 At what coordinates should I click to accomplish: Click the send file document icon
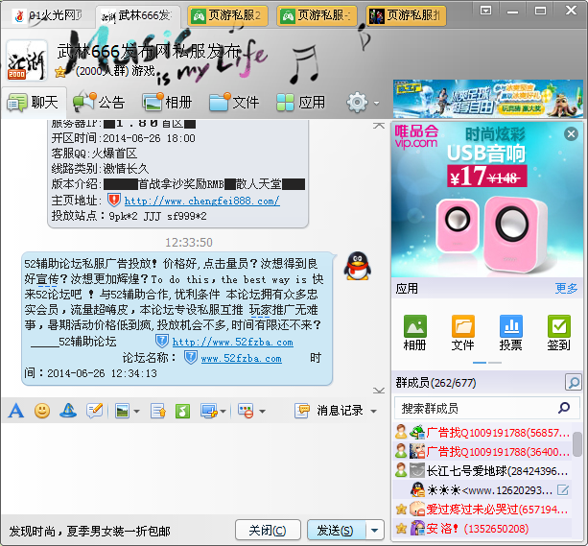pos(158,411)
